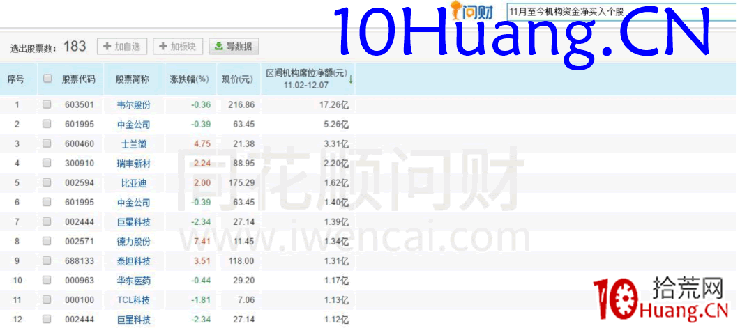Open the TCL科技 stock link
This screenshot has height=328, width=740.
click(x=133, y=300)
